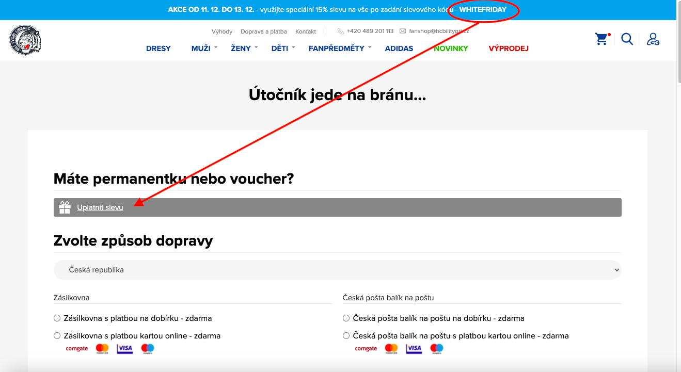Screen dimensions: 681x372
Task: Click the phone icon in header
Action: [340, 31]
